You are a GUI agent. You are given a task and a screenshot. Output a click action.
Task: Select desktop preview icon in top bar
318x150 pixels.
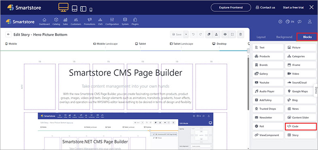tap(63, 7)
